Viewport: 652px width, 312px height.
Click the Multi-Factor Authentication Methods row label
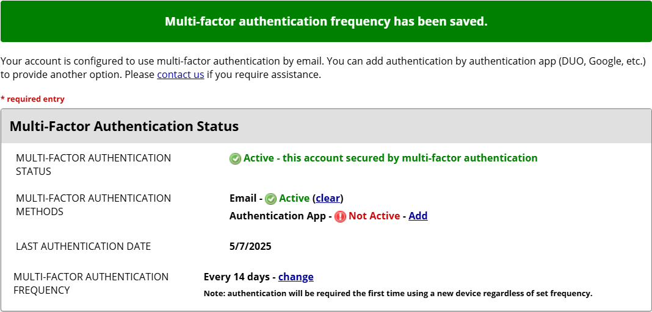click(93, 205)
